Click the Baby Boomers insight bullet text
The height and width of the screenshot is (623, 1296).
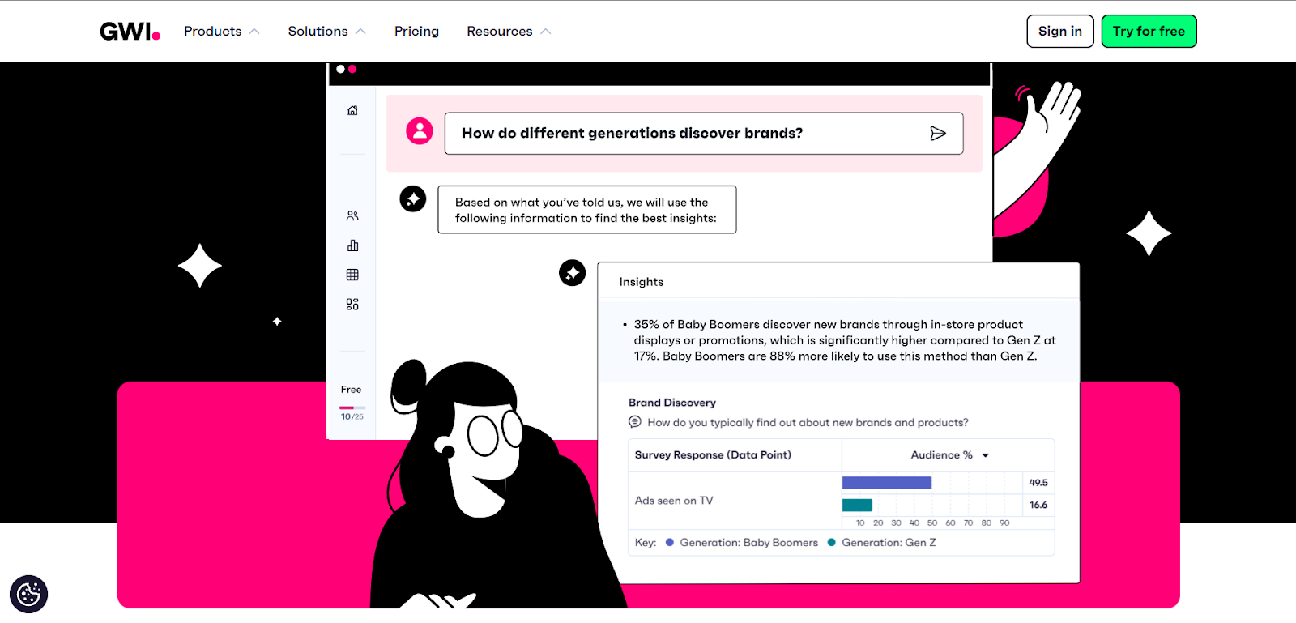845,340
